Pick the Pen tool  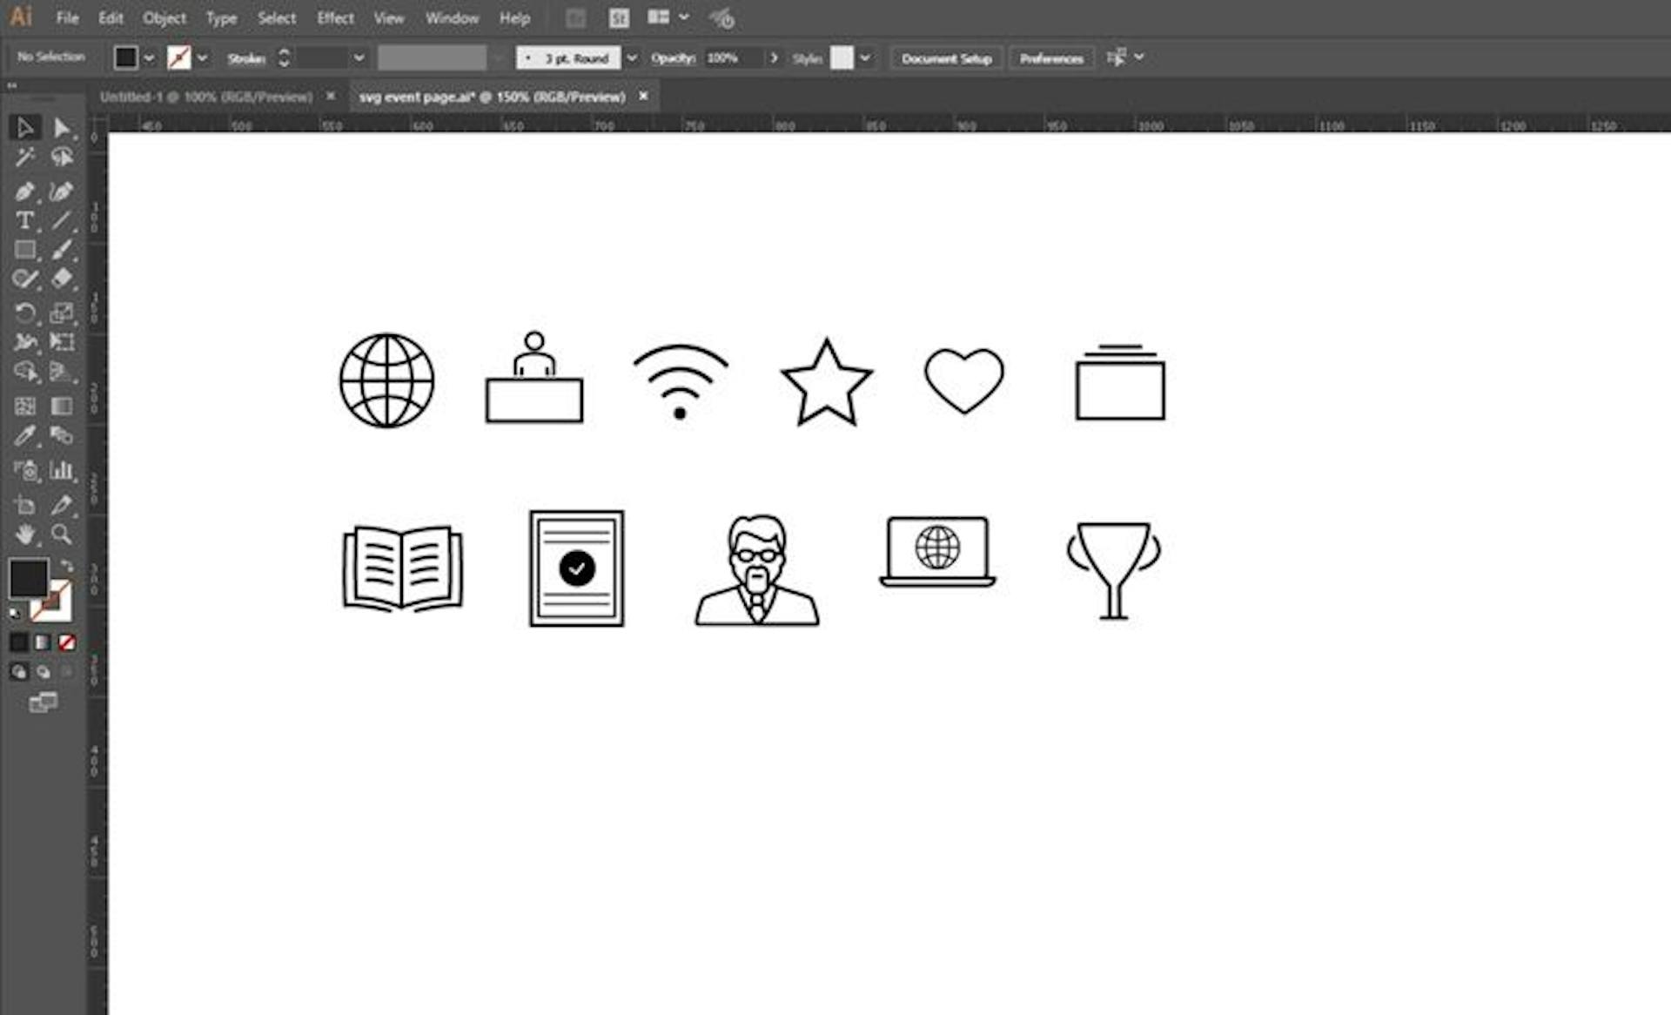coord(25,191)
